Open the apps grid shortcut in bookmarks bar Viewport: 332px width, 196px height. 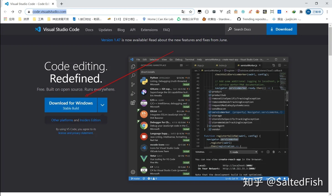click(9, 19)
